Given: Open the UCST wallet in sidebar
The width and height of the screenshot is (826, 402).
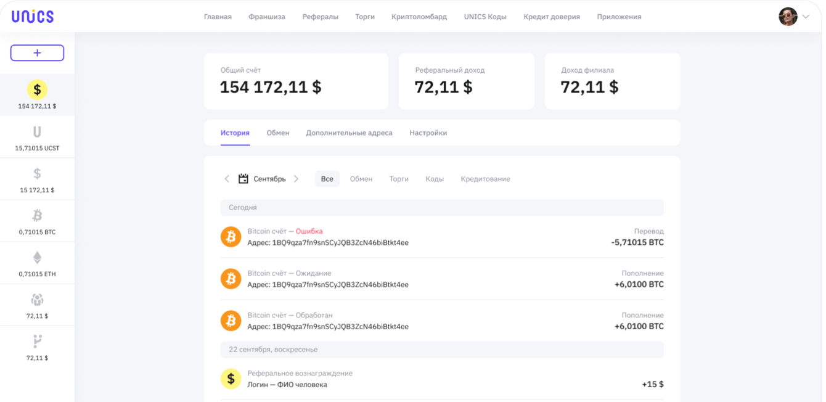Looking at the screenshot, I should 37,132.
